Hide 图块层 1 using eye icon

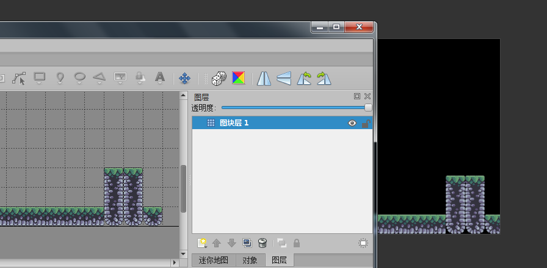coord(352,123)
